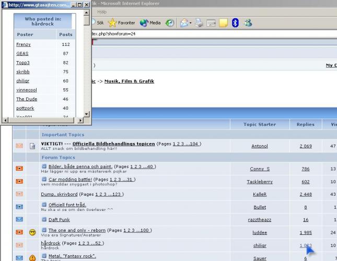Click the Print toolbar icon
Screen dimensions: 337x261
199,23
